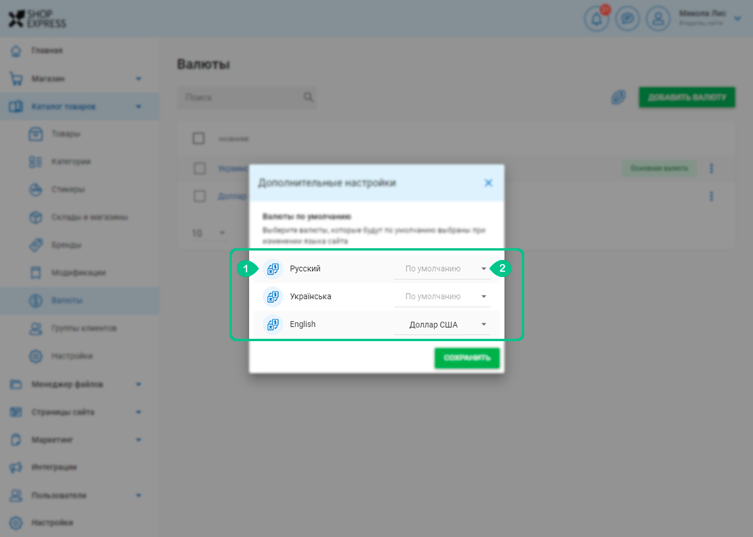Click the Каталог товаров book icon

click(16, 106)
